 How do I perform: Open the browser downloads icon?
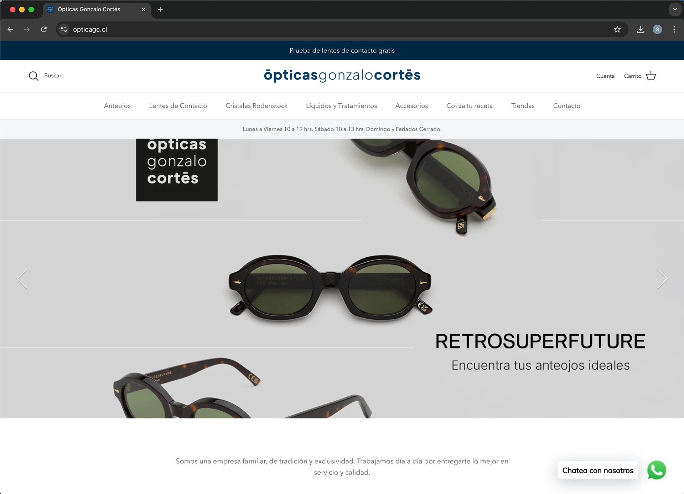click(641, 30)
